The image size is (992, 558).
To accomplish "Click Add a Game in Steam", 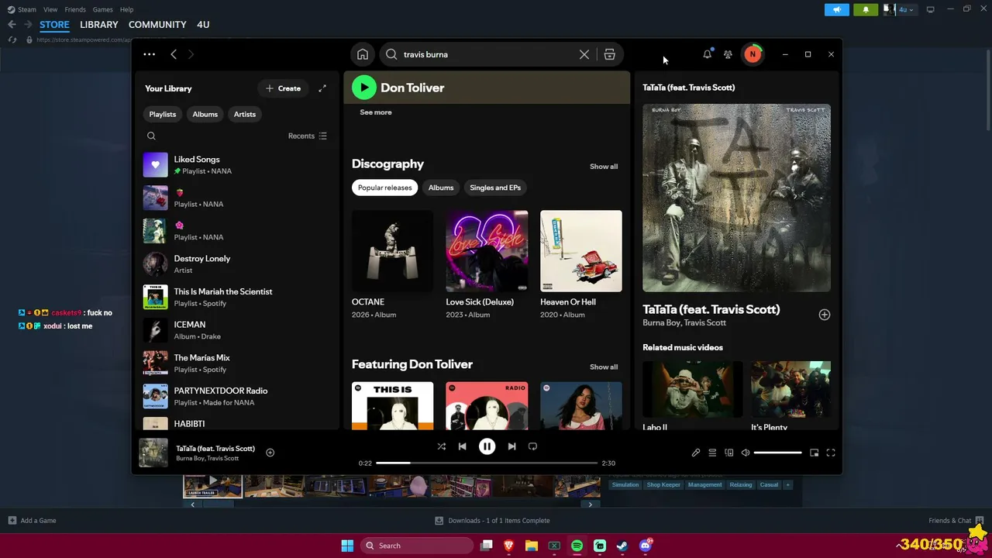I will 33,521.
